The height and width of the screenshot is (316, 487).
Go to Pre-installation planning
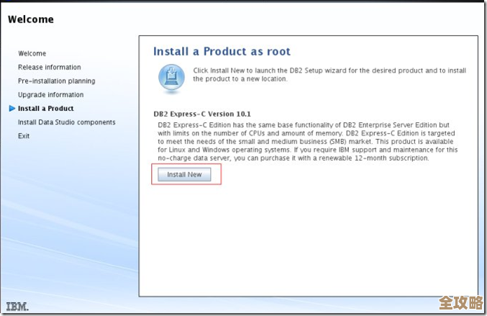point(57,81)
